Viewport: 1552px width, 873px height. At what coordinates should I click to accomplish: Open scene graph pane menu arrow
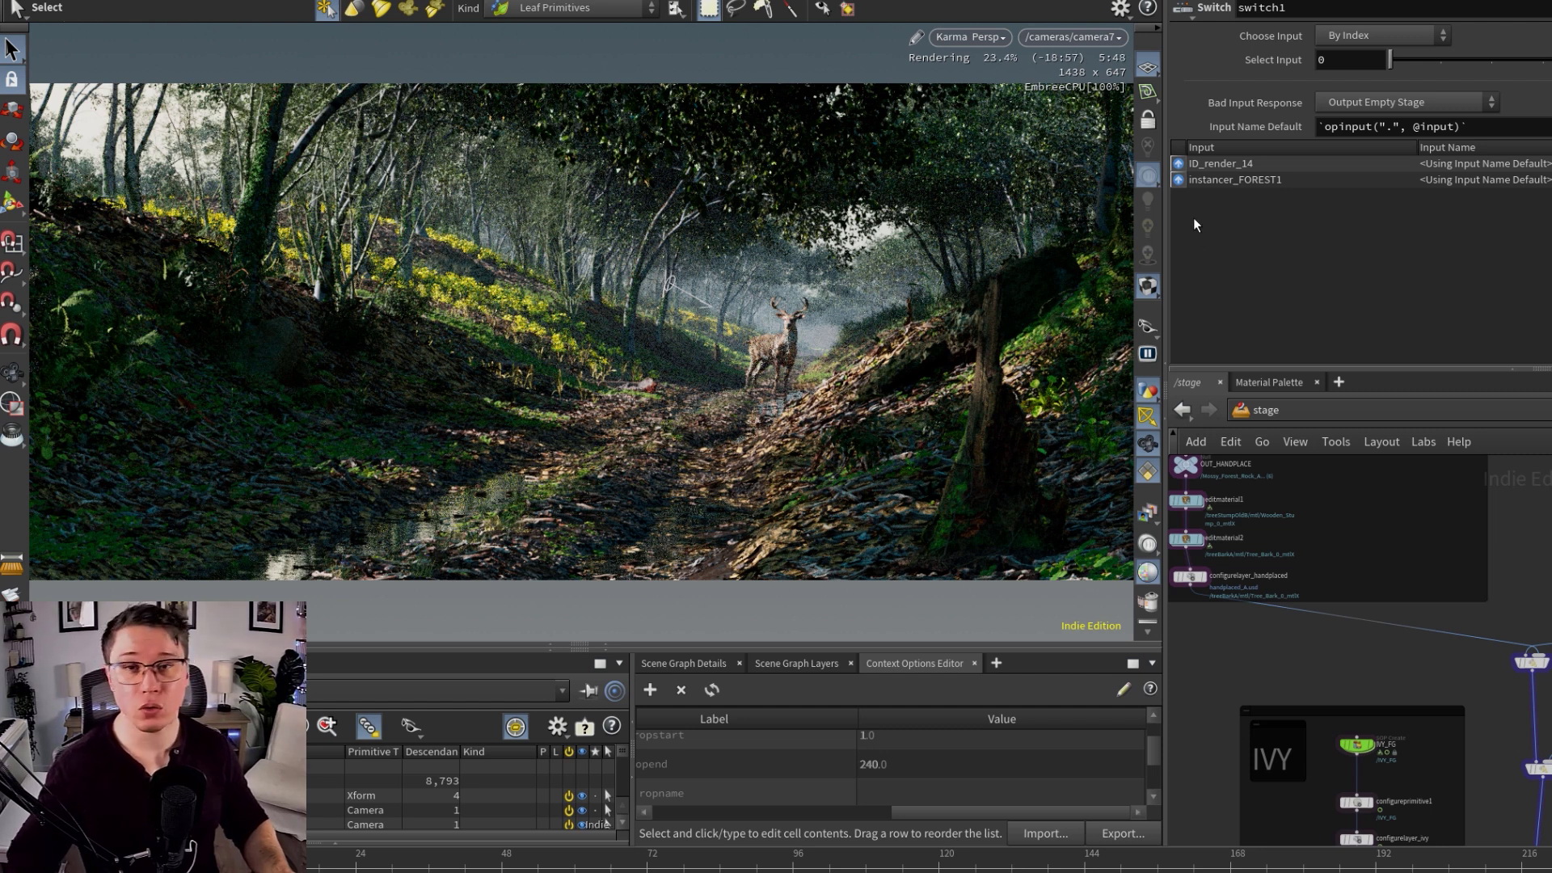point(619,664)
